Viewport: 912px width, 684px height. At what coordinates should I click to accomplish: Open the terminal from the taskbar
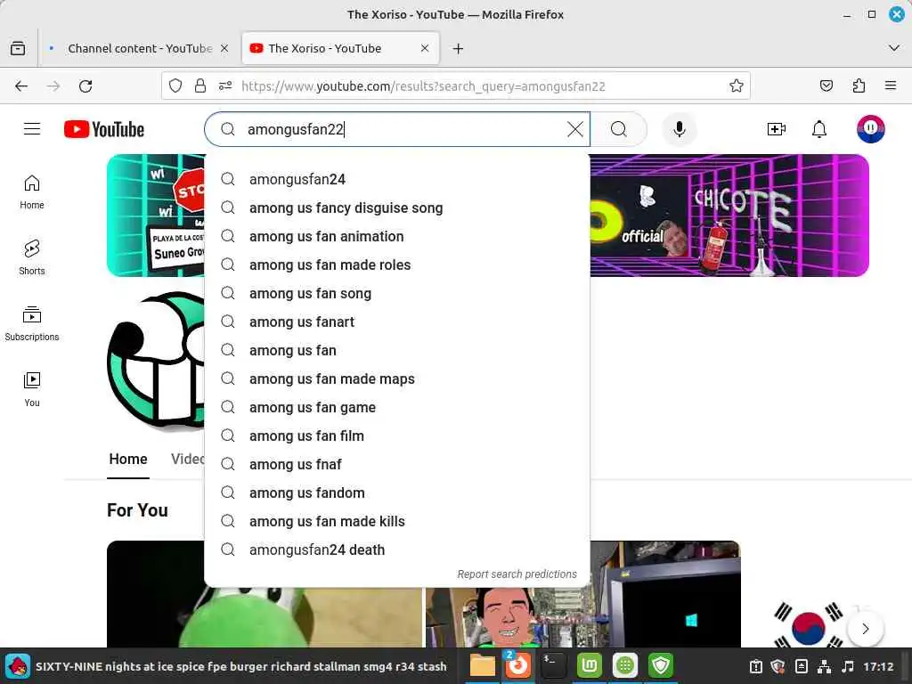pyautogui.click(x=552, y=665)
